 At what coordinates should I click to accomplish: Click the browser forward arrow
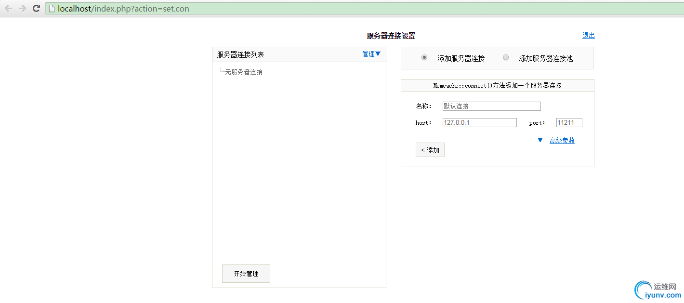22,8
